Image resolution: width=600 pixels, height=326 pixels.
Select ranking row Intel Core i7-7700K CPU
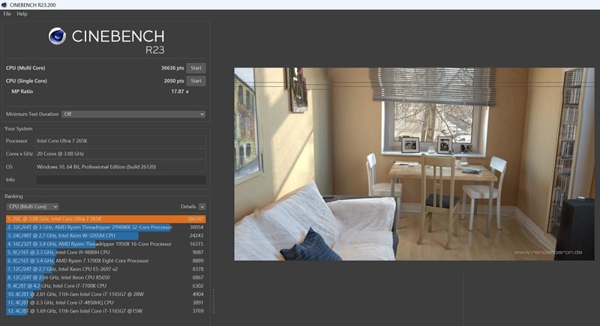(x=106, y=286)
